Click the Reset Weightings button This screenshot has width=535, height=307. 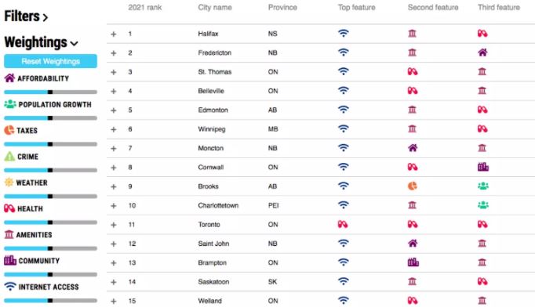click(x=50, y=61)
